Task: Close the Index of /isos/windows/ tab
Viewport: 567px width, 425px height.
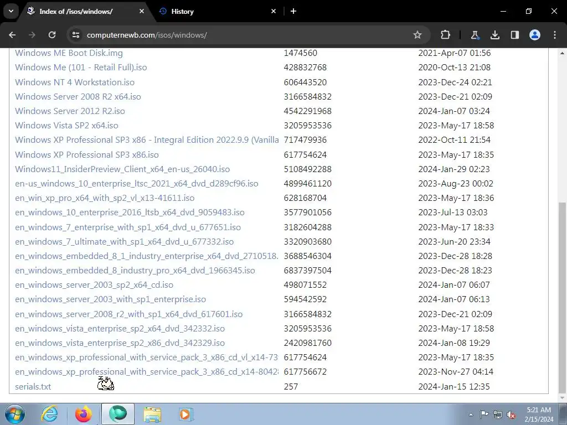Action: (142, 11)
